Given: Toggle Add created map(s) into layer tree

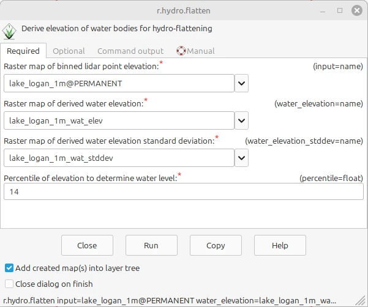Looking at the screenshot, I should (9, 268).
